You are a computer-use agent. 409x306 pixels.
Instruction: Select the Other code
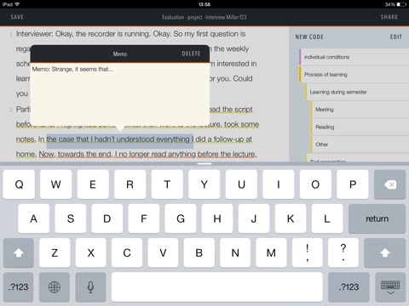(360, 144)
